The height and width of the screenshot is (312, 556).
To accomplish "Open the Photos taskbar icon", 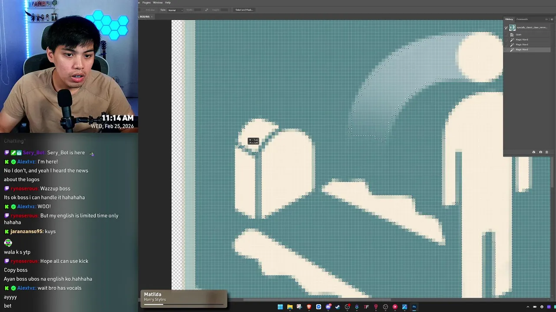I will pos(404,307).
